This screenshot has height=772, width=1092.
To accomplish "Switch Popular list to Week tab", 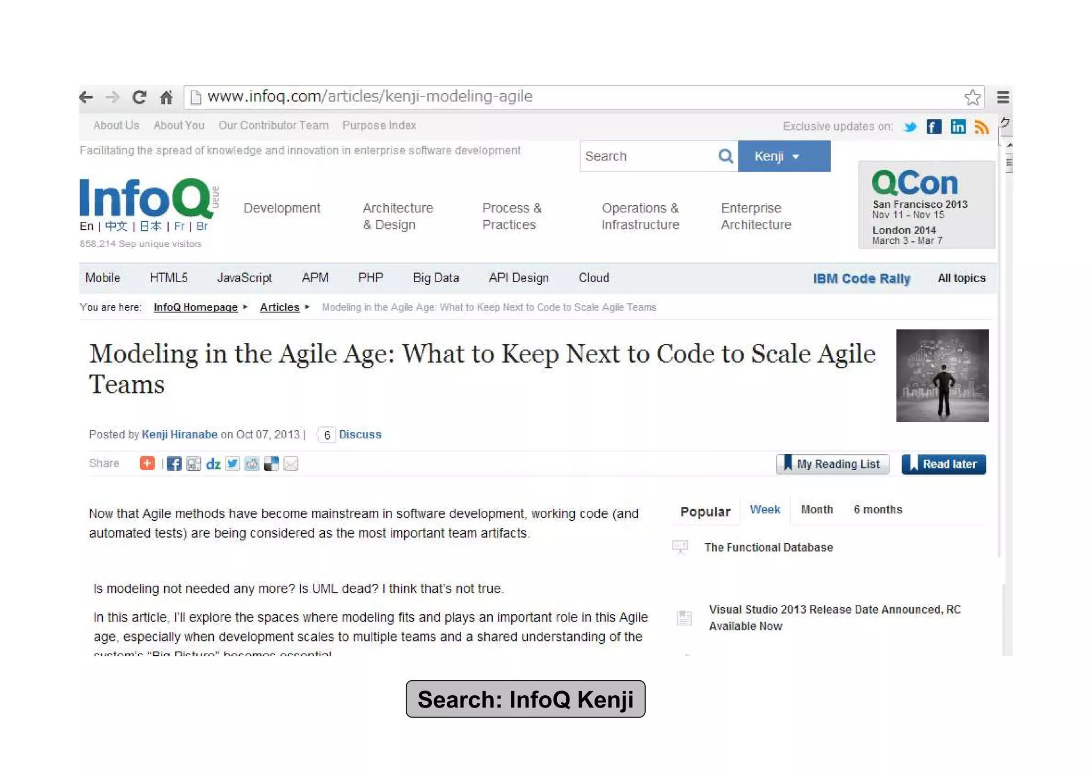I will point(765,510).
